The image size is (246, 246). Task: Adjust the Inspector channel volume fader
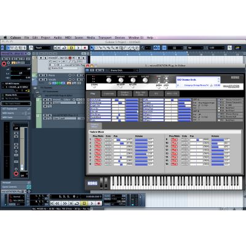22,167
